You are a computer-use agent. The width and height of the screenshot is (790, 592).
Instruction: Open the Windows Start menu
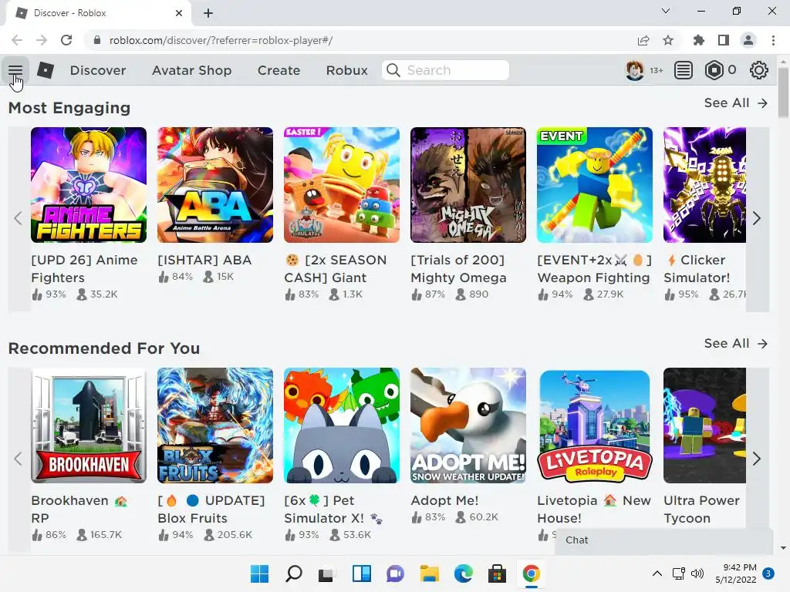pyautogui.click(x=260, y=573)
